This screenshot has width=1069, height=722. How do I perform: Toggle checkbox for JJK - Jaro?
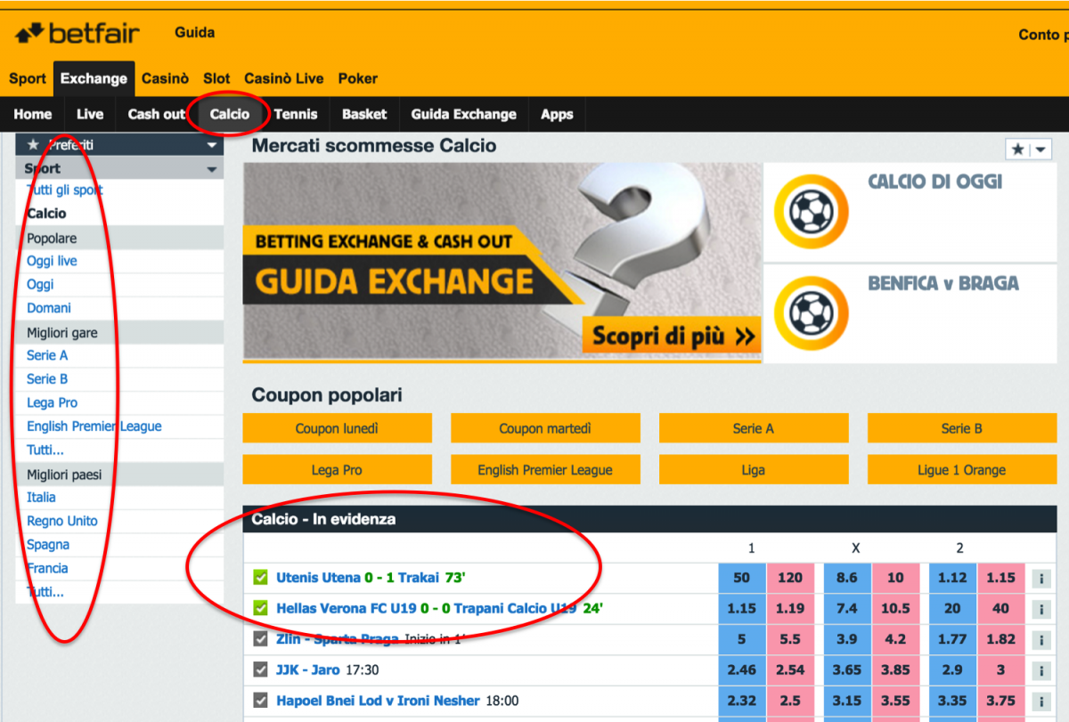click(x=260, y=669)
